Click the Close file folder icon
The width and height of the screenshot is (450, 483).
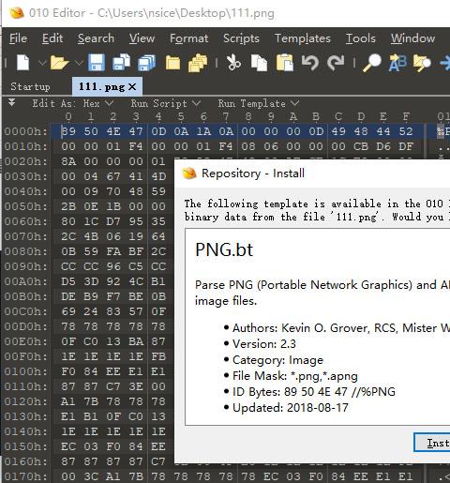[172, 63]
